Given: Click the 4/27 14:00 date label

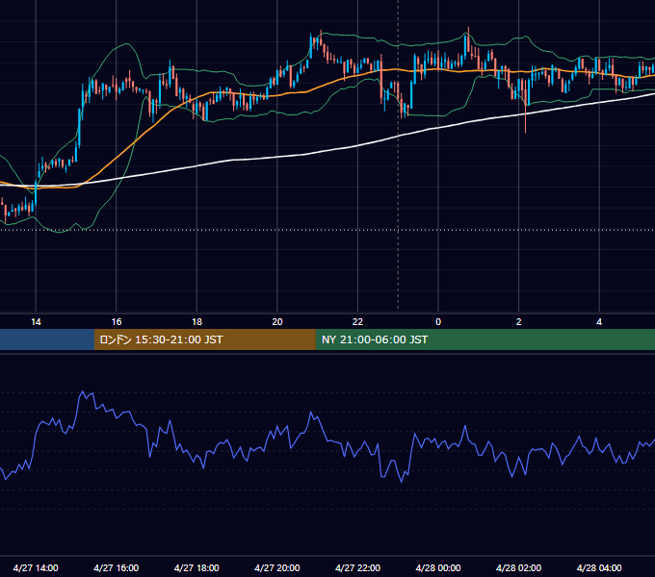Looking at the screenshot, I should (36, 567).
